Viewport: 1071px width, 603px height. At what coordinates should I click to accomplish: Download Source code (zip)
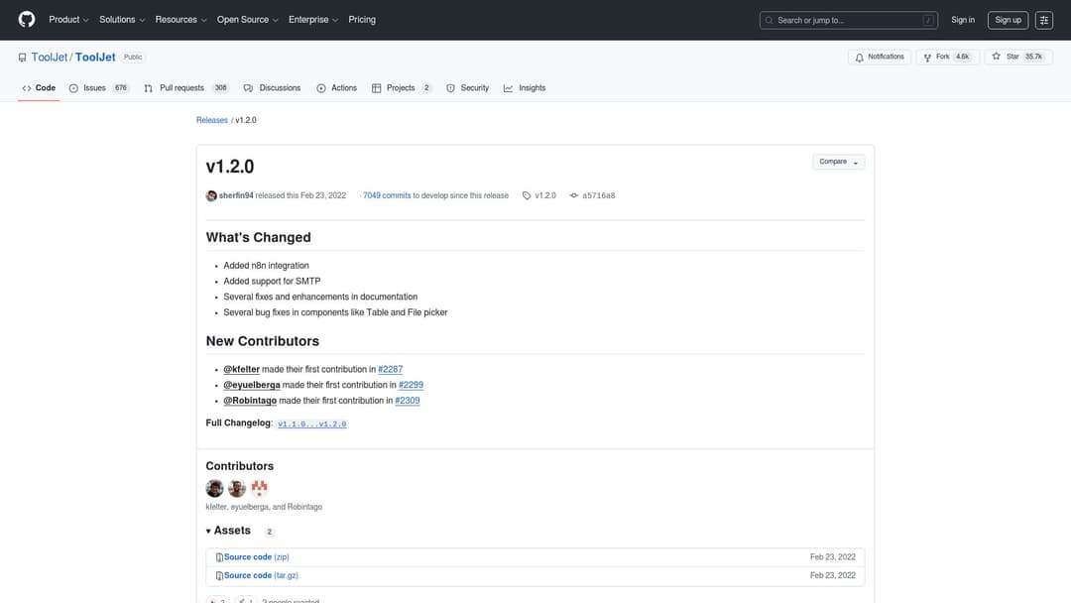[256, 557]
